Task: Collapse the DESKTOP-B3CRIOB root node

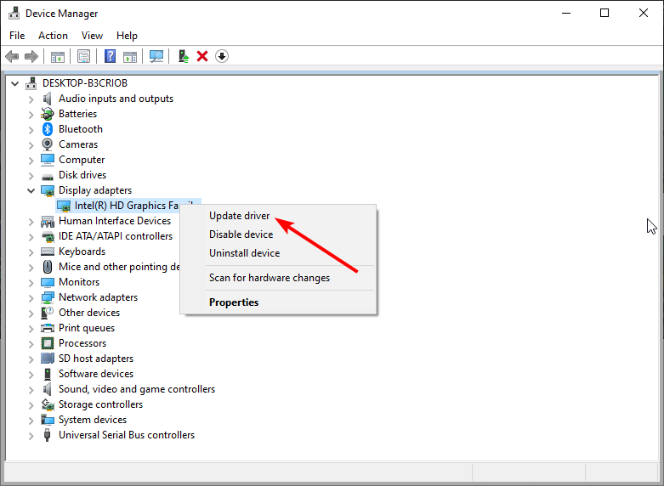Action: (x=14, y=83)
